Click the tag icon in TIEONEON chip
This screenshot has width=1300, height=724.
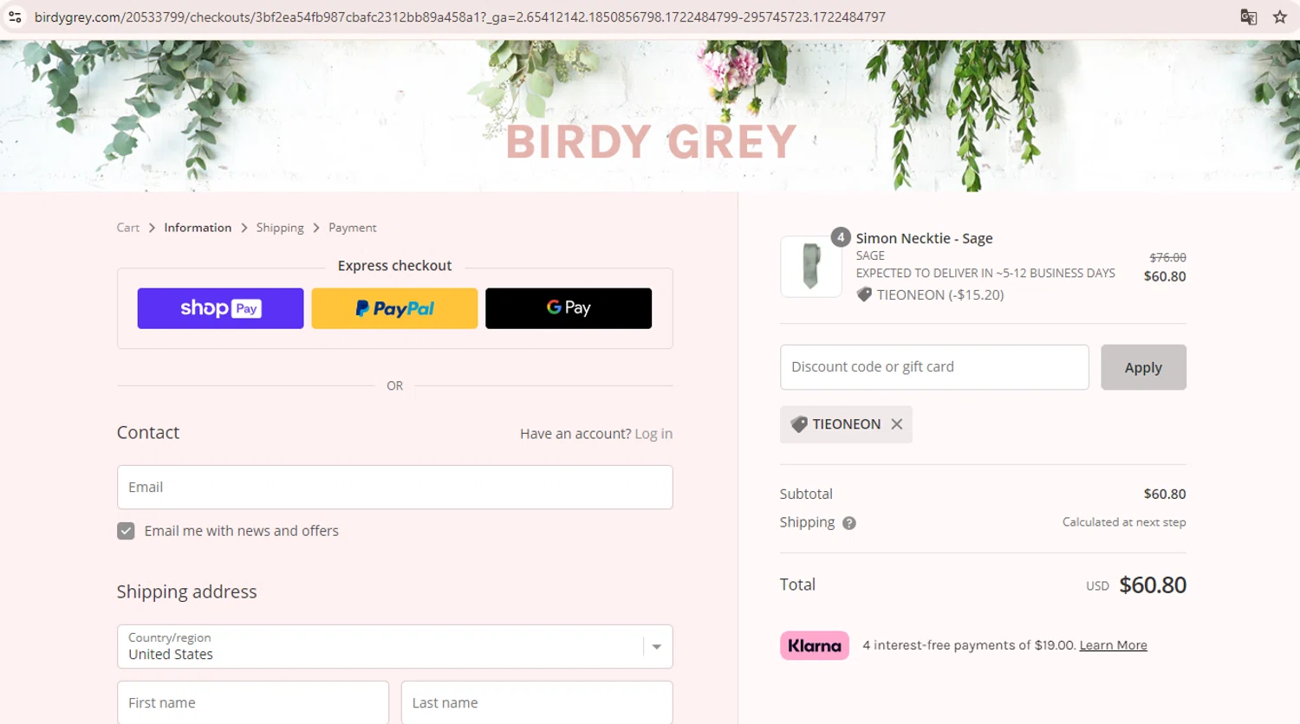pos(799,424)
